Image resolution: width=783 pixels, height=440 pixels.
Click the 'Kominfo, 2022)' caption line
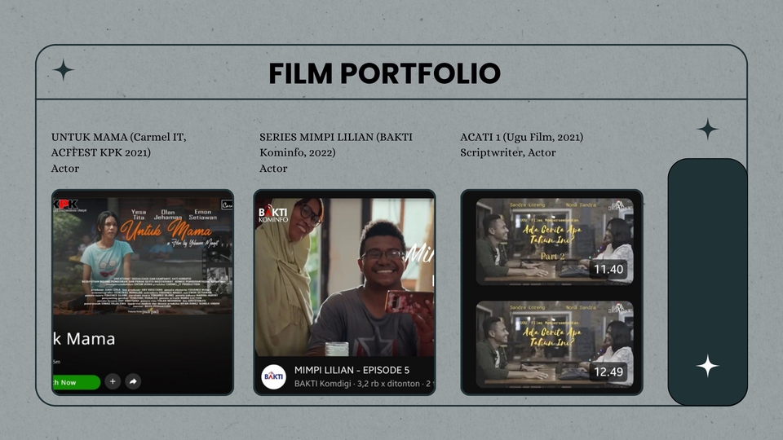pos(297,152)
